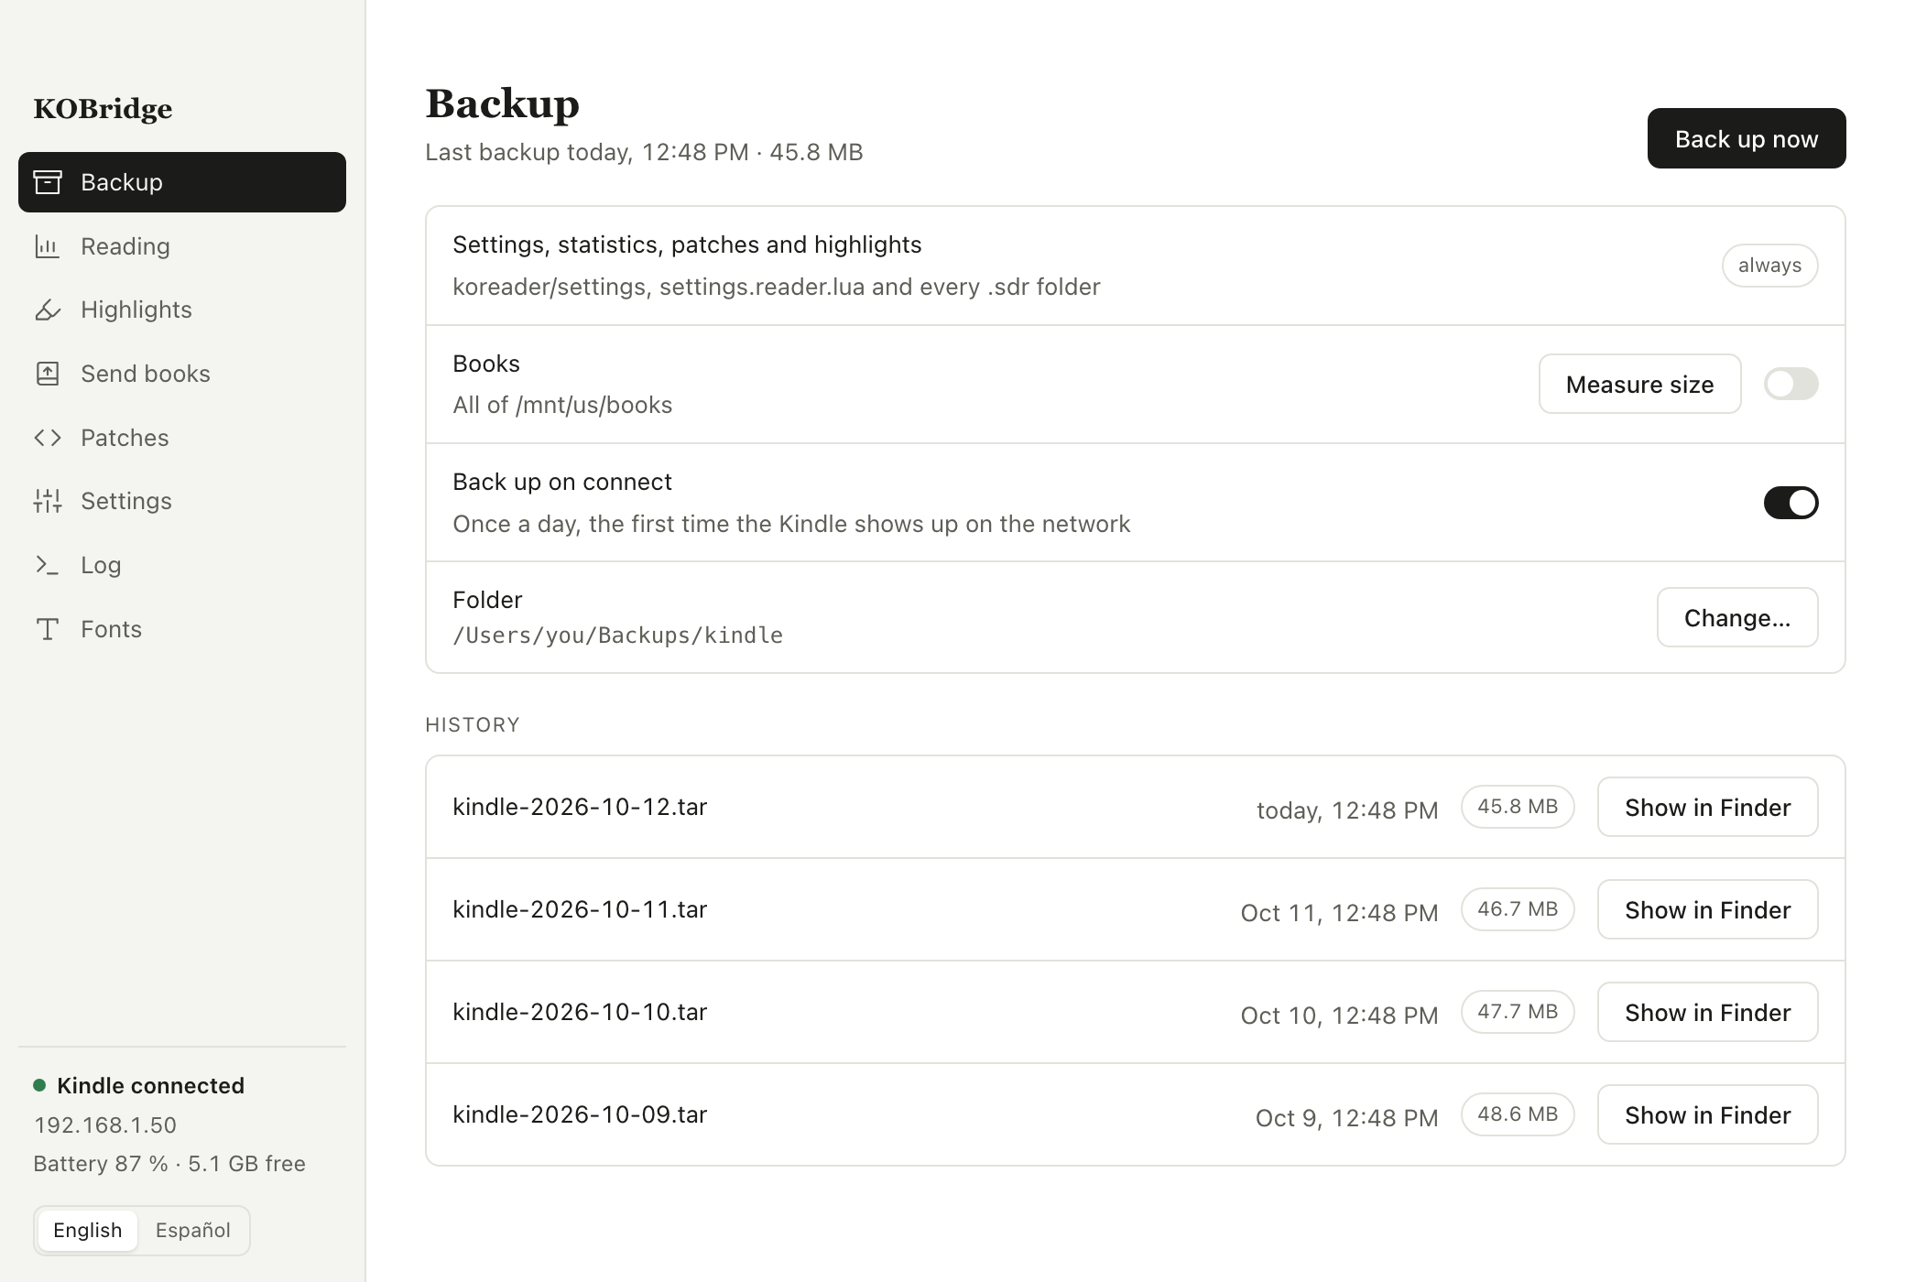Click the green Kindle connected status dot
This screenshot has width=1905, height=1282.
39,1085
